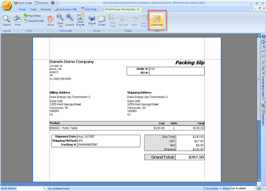266x191 pixels.
Task: Expand the Zoom Presets dropdown
Action: (80, 27)
